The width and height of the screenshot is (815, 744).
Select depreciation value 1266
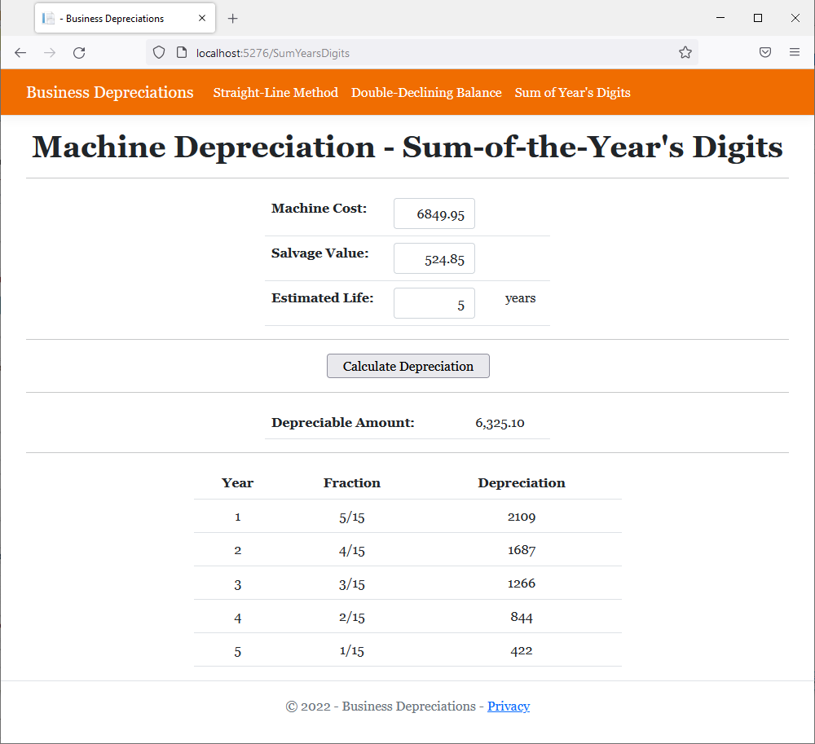point(522,583)
